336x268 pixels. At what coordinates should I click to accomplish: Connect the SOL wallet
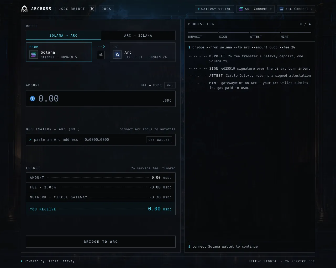[255, 9]
